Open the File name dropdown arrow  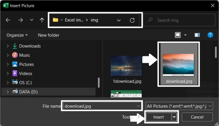138,106
